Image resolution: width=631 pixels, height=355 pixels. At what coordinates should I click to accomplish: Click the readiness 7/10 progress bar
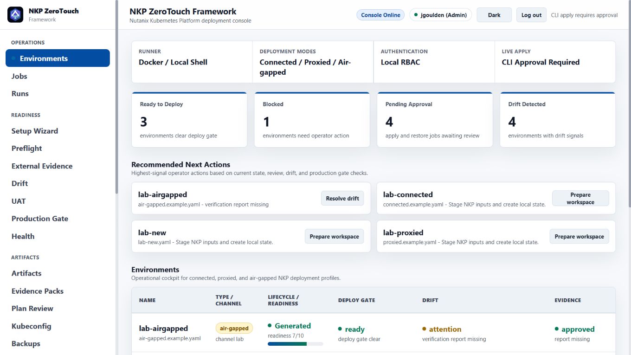pos(296,344)
